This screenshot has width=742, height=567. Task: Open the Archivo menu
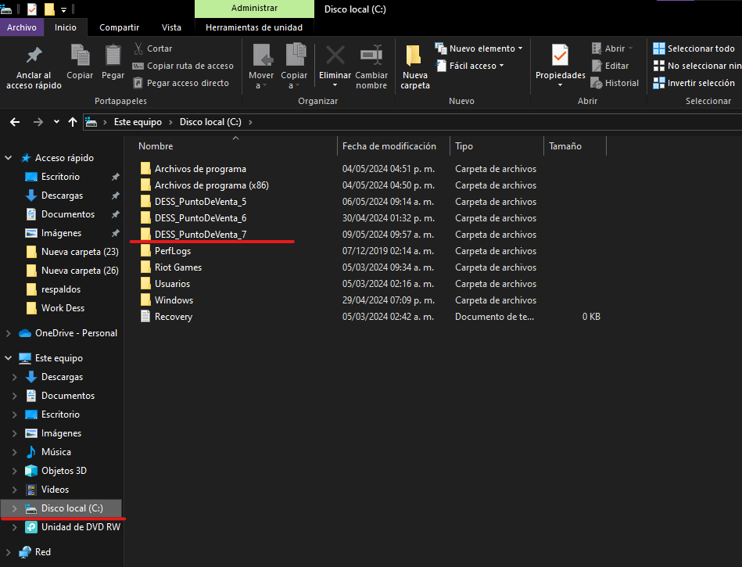(22, 27)
